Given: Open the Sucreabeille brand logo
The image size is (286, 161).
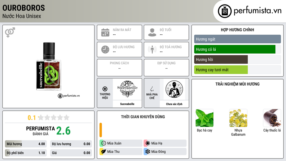Looking at the screenshot, I should click(127, 89).
